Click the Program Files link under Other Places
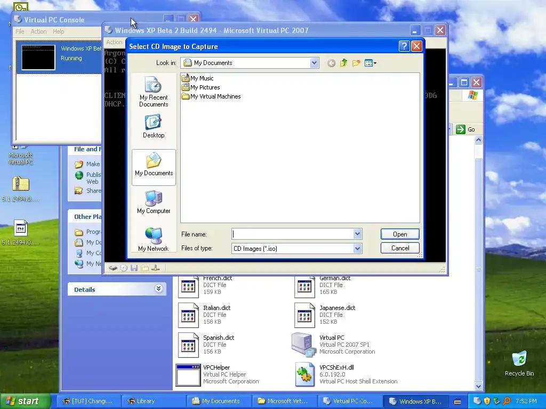Image resolution: width=546 pixels, height=409 pixels. [x=88, y=232]
